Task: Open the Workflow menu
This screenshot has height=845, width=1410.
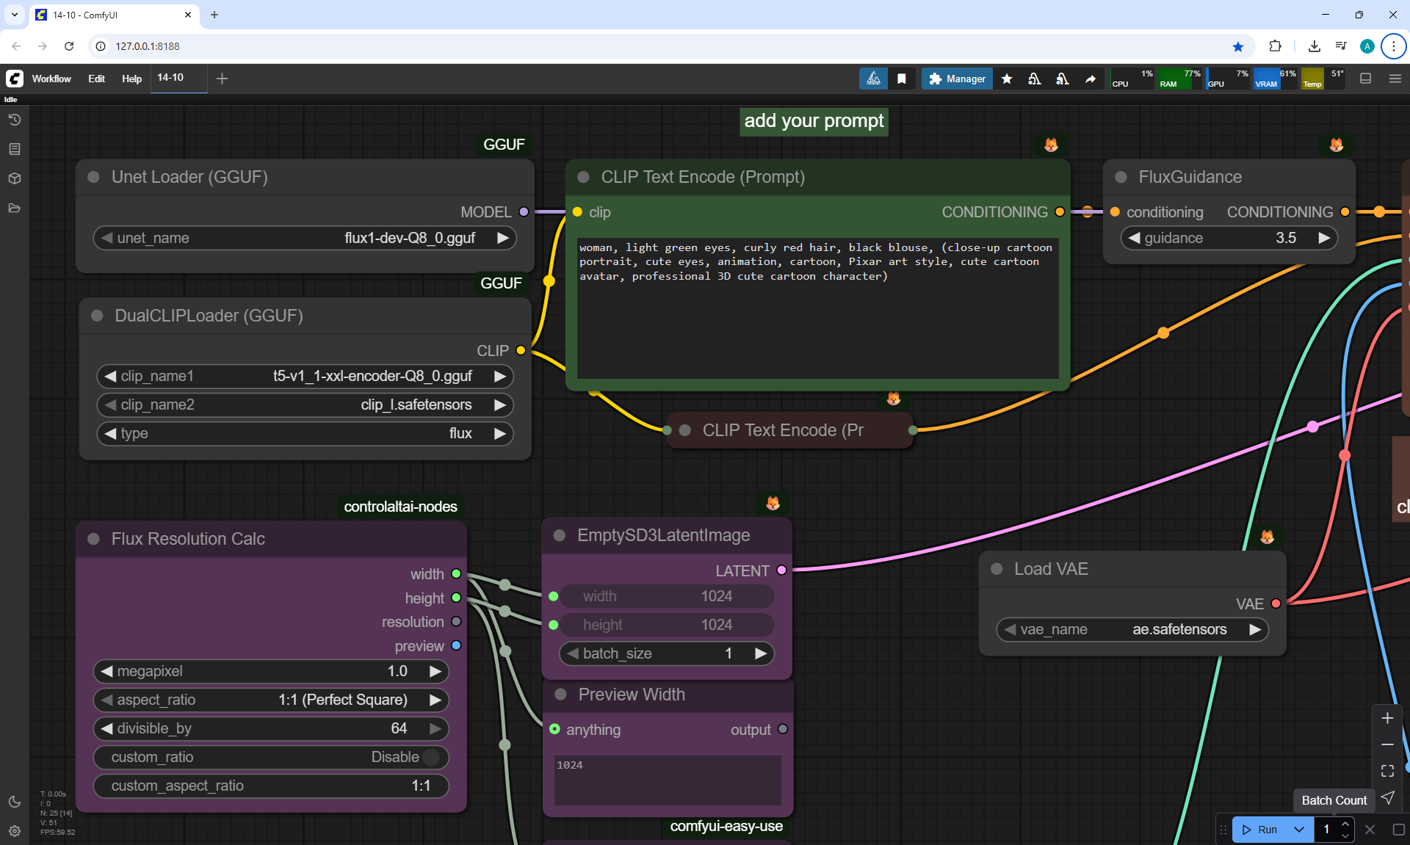Action: (51, 79)
